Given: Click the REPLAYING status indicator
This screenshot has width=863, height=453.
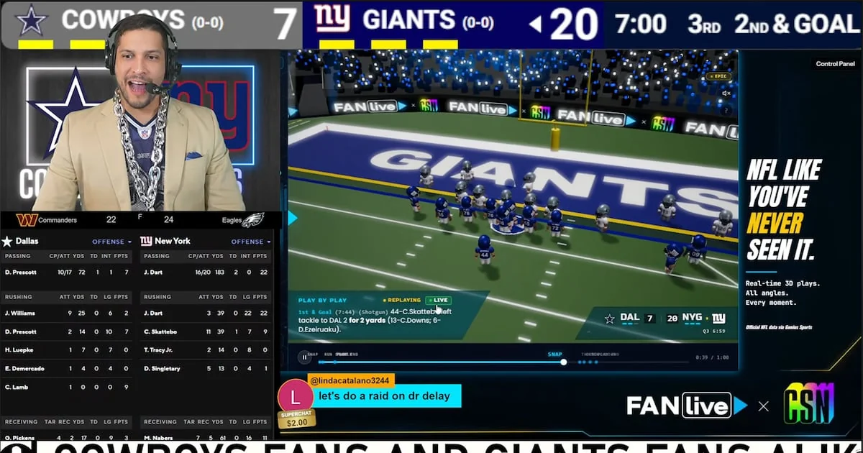Looking at the screenshot, I should click(402, 300).
